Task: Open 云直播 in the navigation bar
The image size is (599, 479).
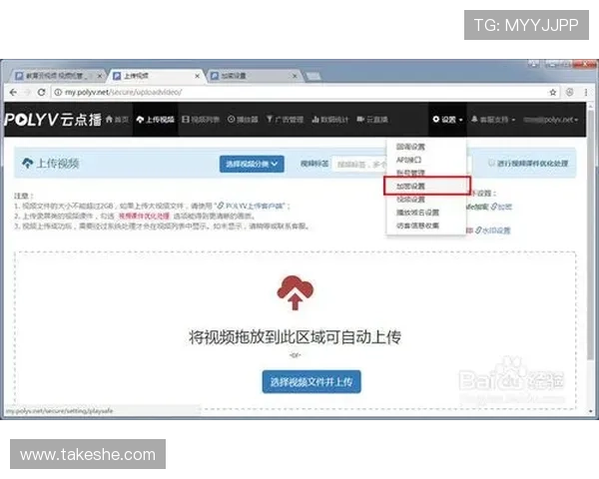Action: tap(372, 120)
